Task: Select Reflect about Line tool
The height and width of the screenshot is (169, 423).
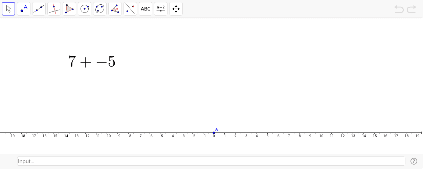Action: 130,9
